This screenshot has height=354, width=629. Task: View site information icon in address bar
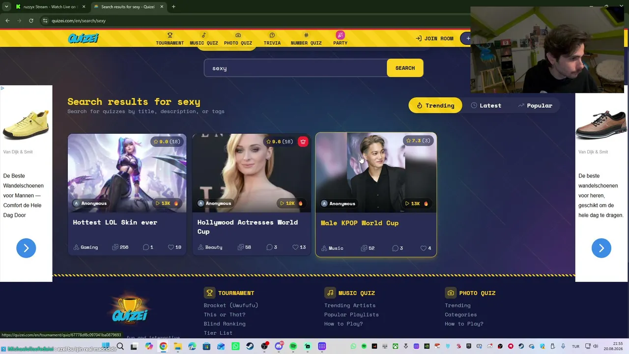pyautogui.click(x=45, y=21)
